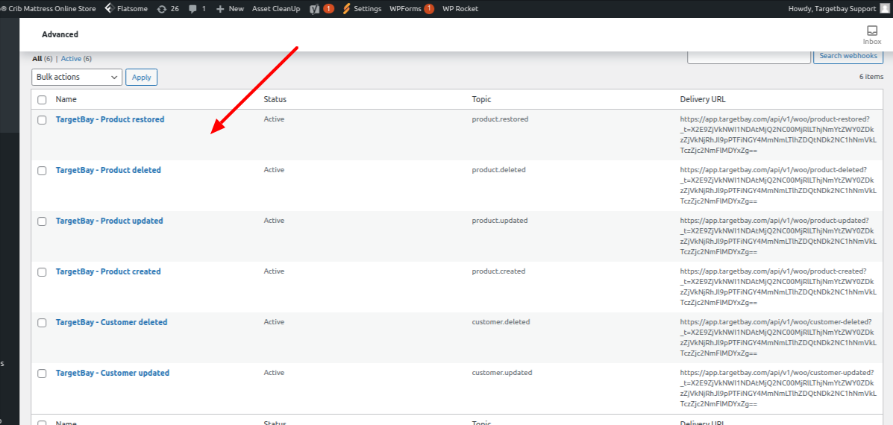Click the Search webhooks button
Image resolution: width=893 pixels, height=425 pixels.
click(848, 56)
